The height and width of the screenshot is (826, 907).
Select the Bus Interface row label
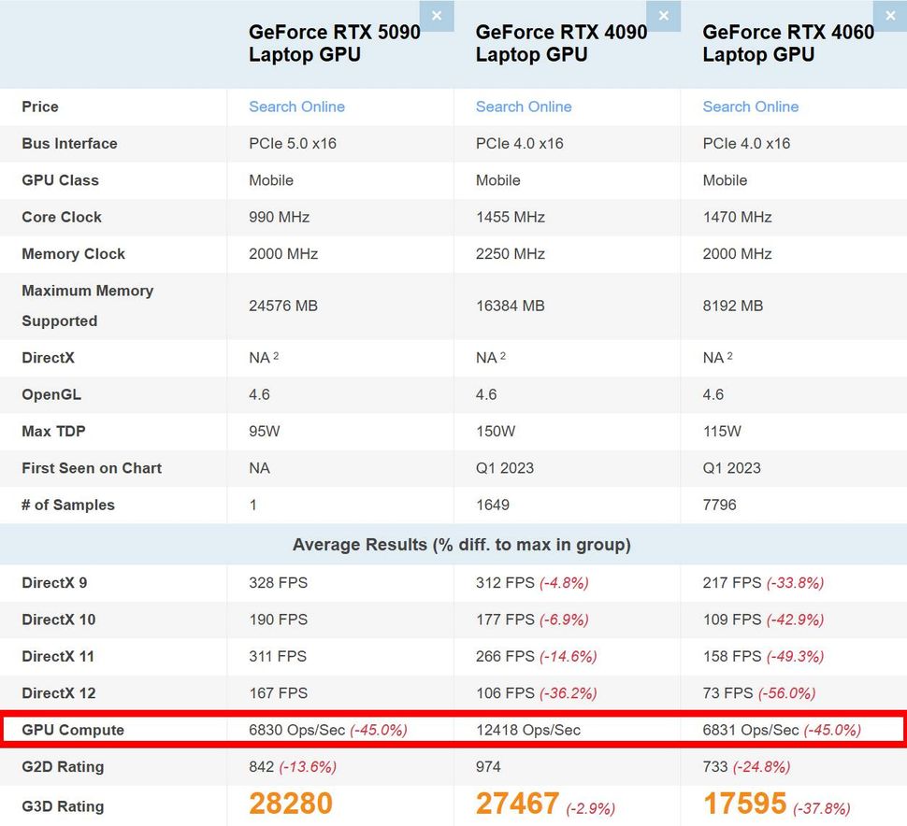pyautogui.click(x=69, y=143)
